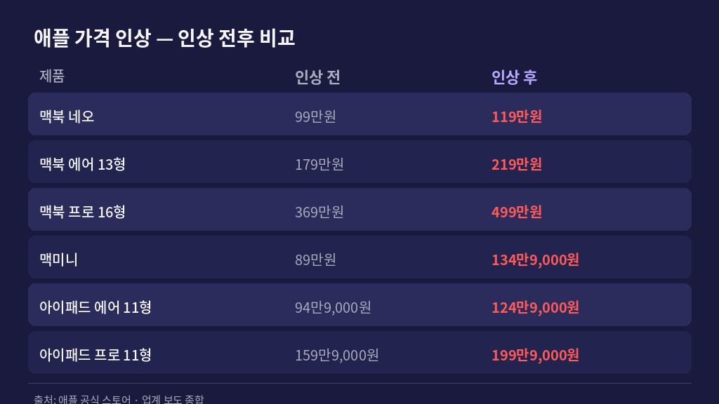The height and width of the screenshot is (404, 719).
Task: Click the '159만9,000원' price cell
Action: (336, 355)
